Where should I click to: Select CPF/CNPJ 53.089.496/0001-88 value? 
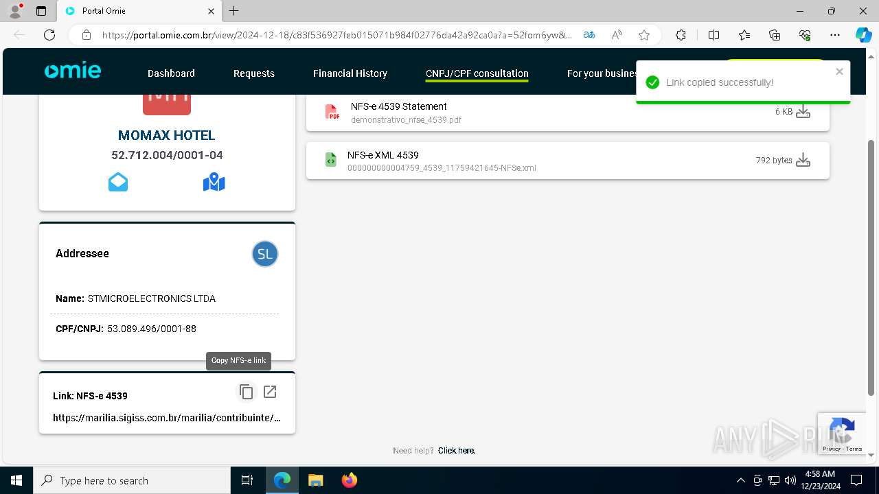(x=152, y=329)
